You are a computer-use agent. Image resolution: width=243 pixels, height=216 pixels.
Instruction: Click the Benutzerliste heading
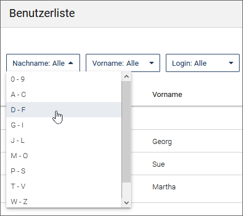42,13
